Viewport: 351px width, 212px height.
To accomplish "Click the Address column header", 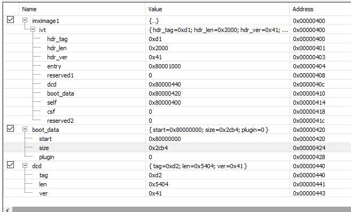I will pyautogui.click(x=321, y=9).
